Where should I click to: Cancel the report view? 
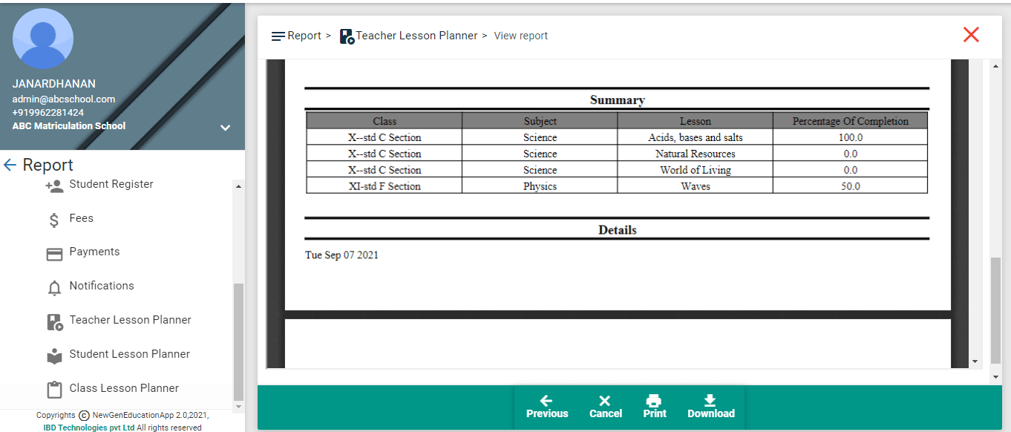click(606, 408)
